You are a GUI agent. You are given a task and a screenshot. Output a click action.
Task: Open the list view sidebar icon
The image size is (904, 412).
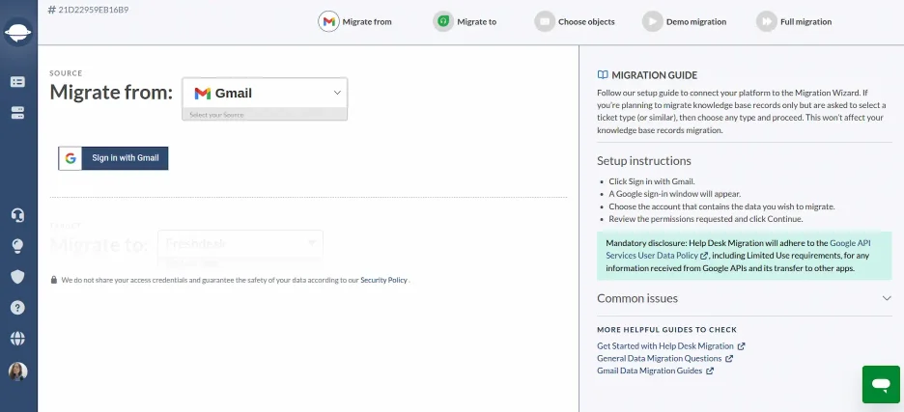[18, 82]
